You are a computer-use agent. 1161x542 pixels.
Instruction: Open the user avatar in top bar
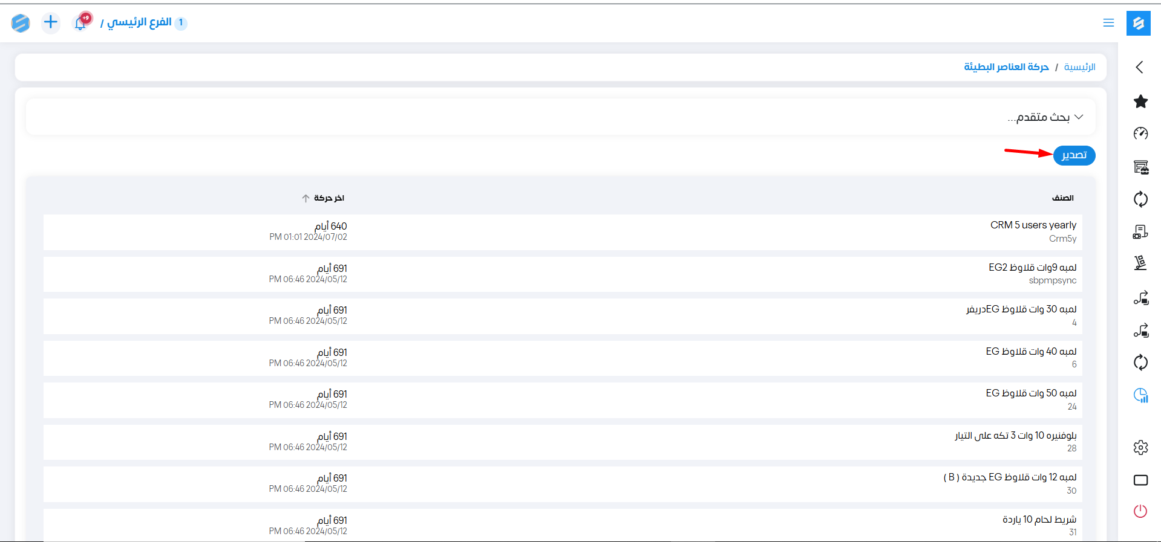[21, 23]
